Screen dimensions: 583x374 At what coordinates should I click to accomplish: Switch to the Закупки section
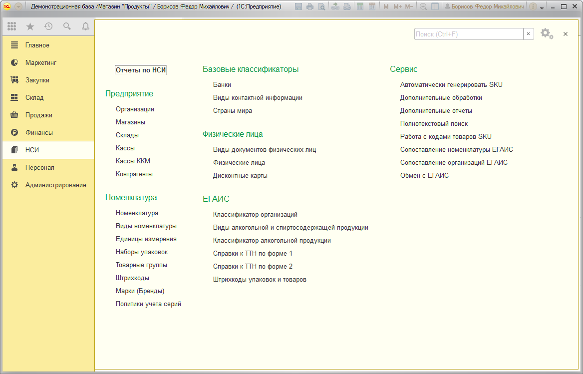(x=48, y=80)
